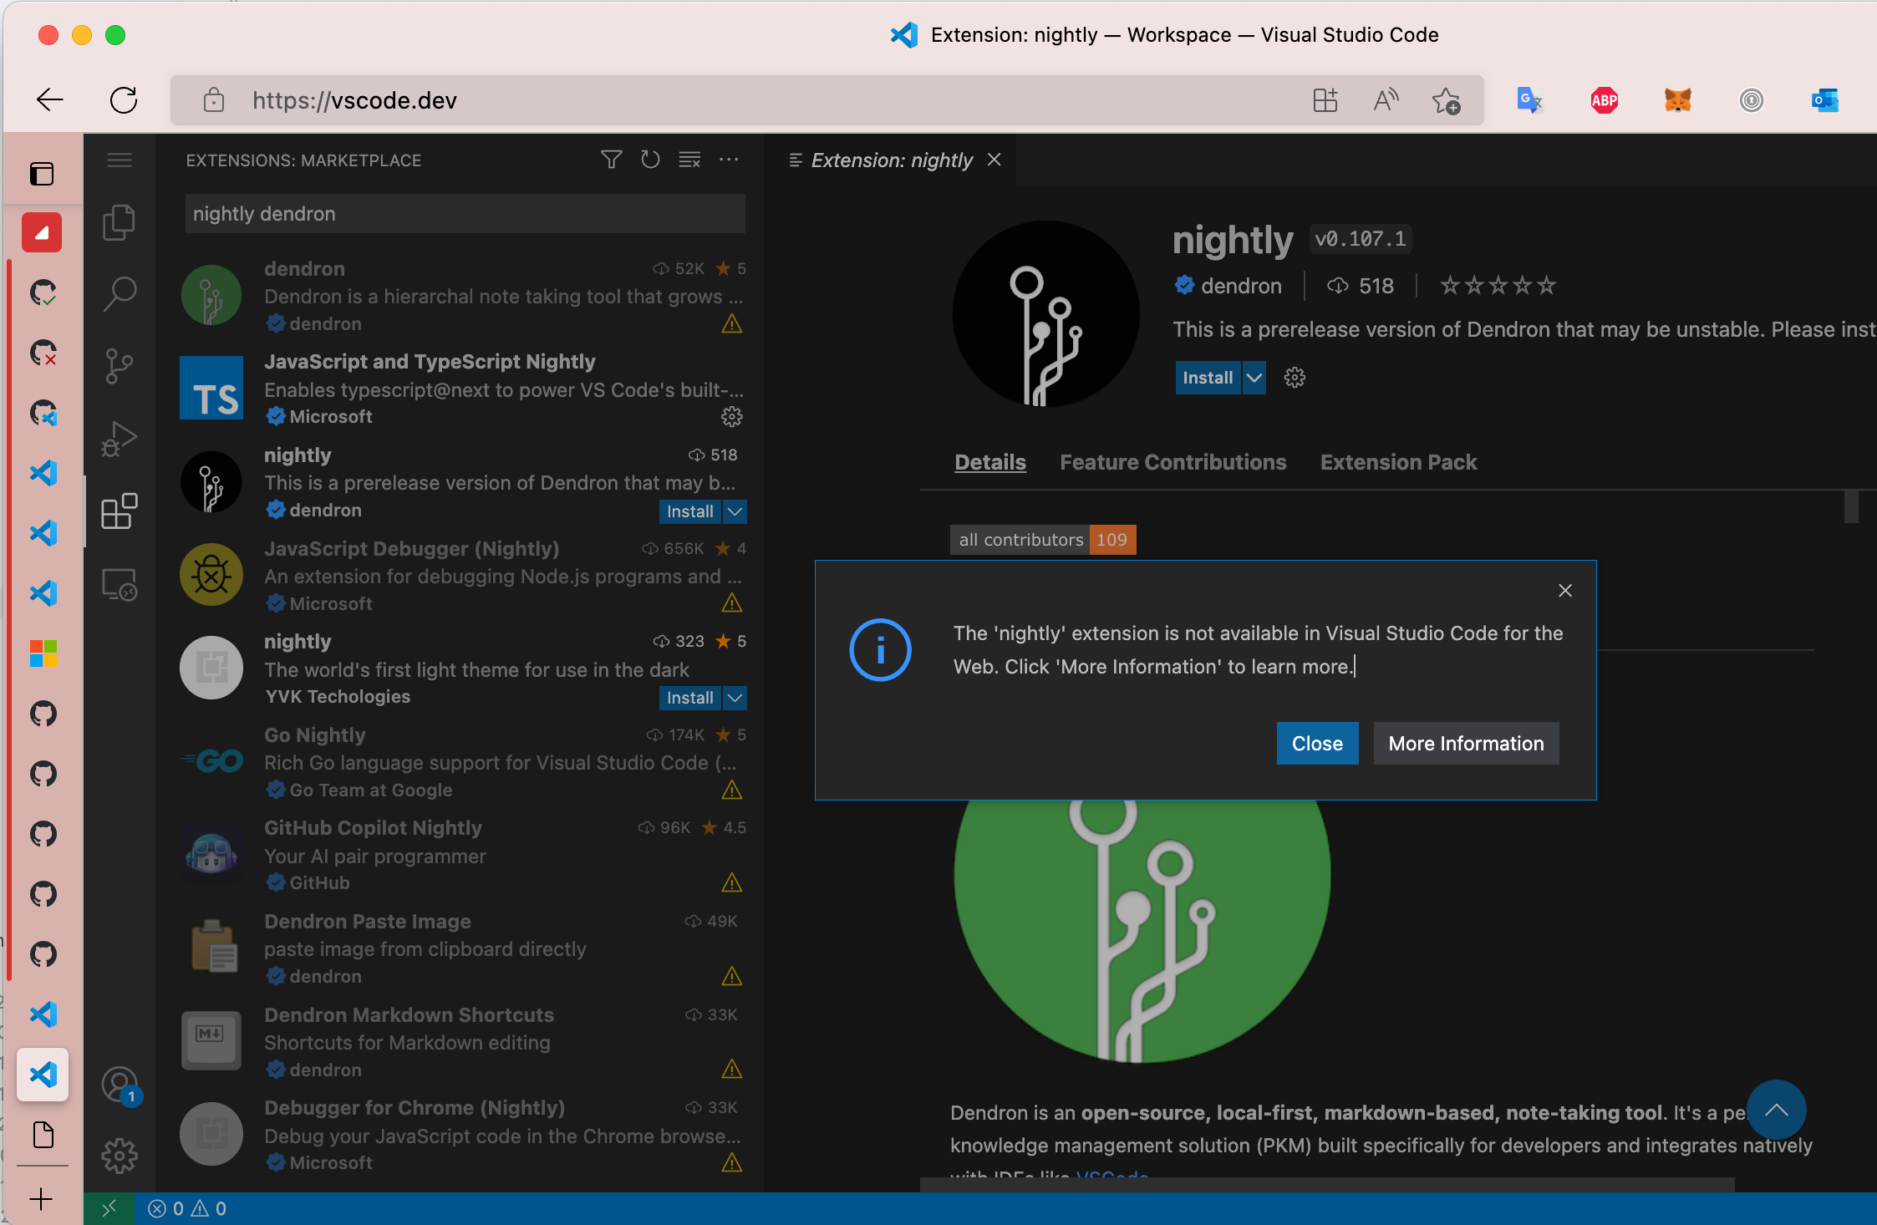This screenshot has height=1225, width=1877.
Task: Switch to Extension Pack tab
Action: (1398, 462)
